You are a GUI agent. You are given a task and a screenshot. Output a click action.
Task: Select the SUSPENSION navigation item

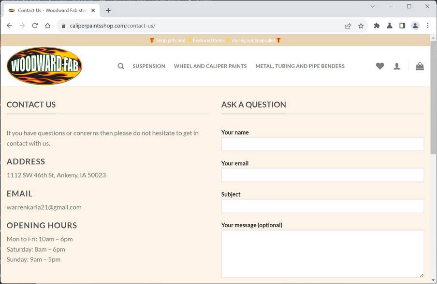[148, 66]
